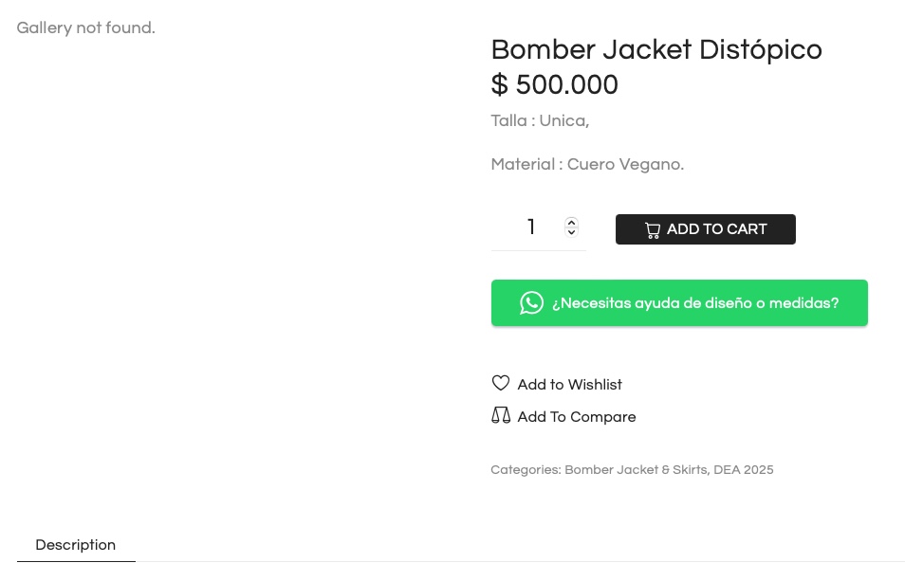Click the "Categories:" label

coord(525,470)
